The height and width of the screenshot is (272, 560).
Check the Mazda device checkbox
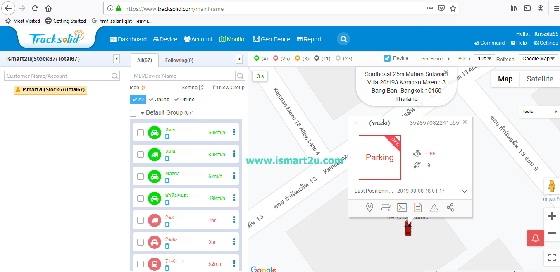click(141, 177)
